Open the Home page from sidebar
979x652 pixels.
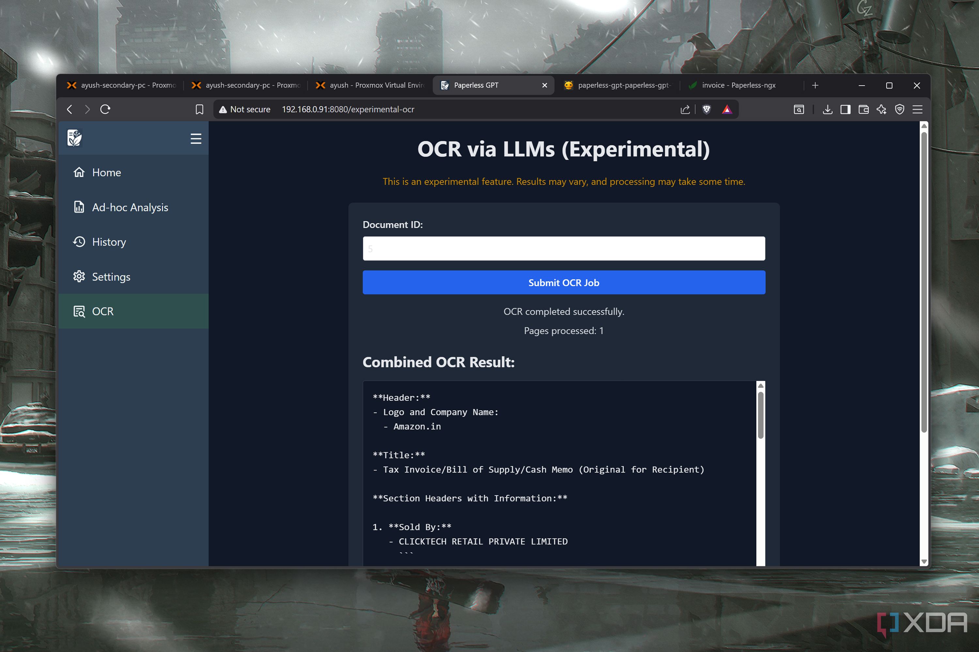click(133, 172)
